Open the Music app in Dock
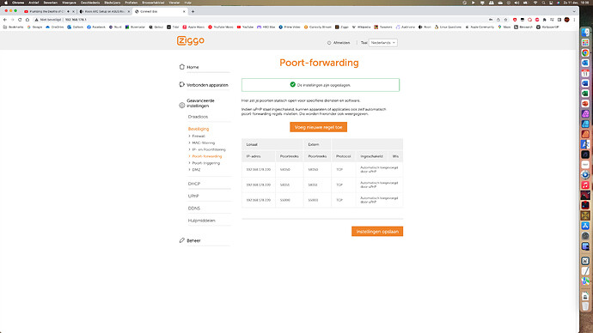The width and height of the screenshot is (593, 333). click(x=585, y=185)
